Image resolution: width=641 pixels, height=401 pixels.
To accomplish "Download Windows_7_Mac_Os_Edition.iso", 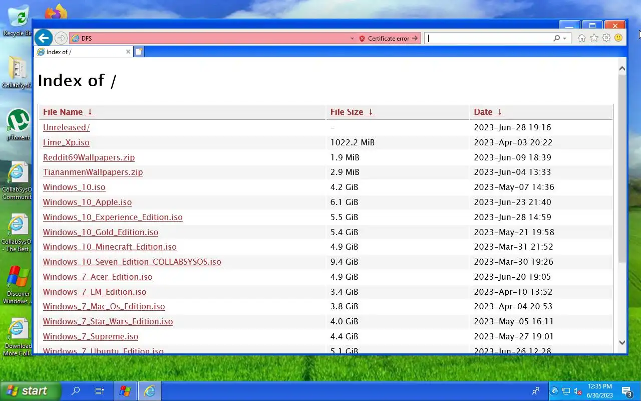I will pyautogui.click(x=104, y=306).
